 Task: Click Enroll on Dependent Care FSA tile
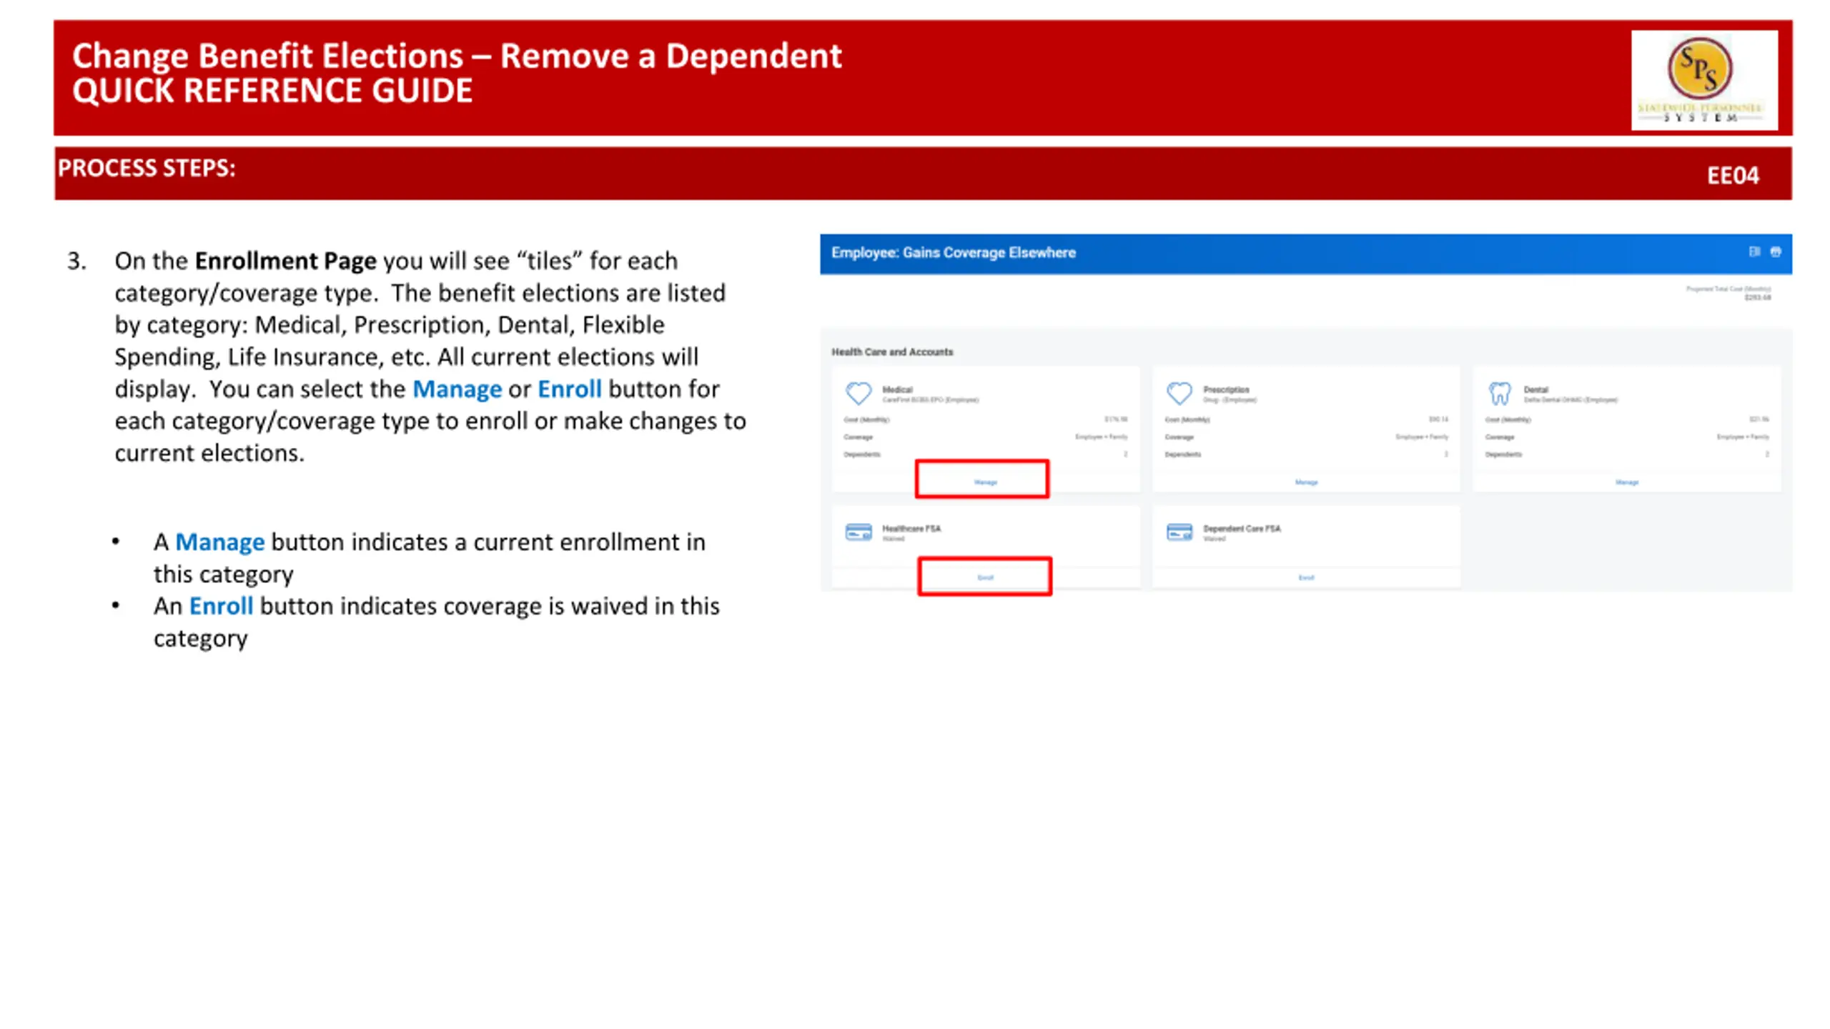(x=1306, y=577)
